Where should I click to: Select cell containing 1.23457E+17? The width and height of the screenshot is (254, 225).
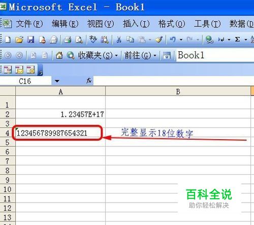pyautogui.click(x=60, y=114)
